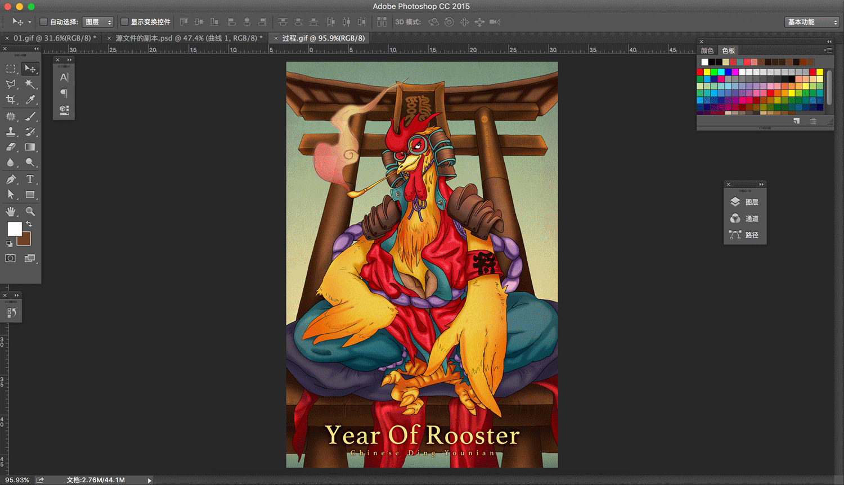
Task: Enable the 自动选择 checkbox
Action: pyautogui.click(x=43, y=22)
